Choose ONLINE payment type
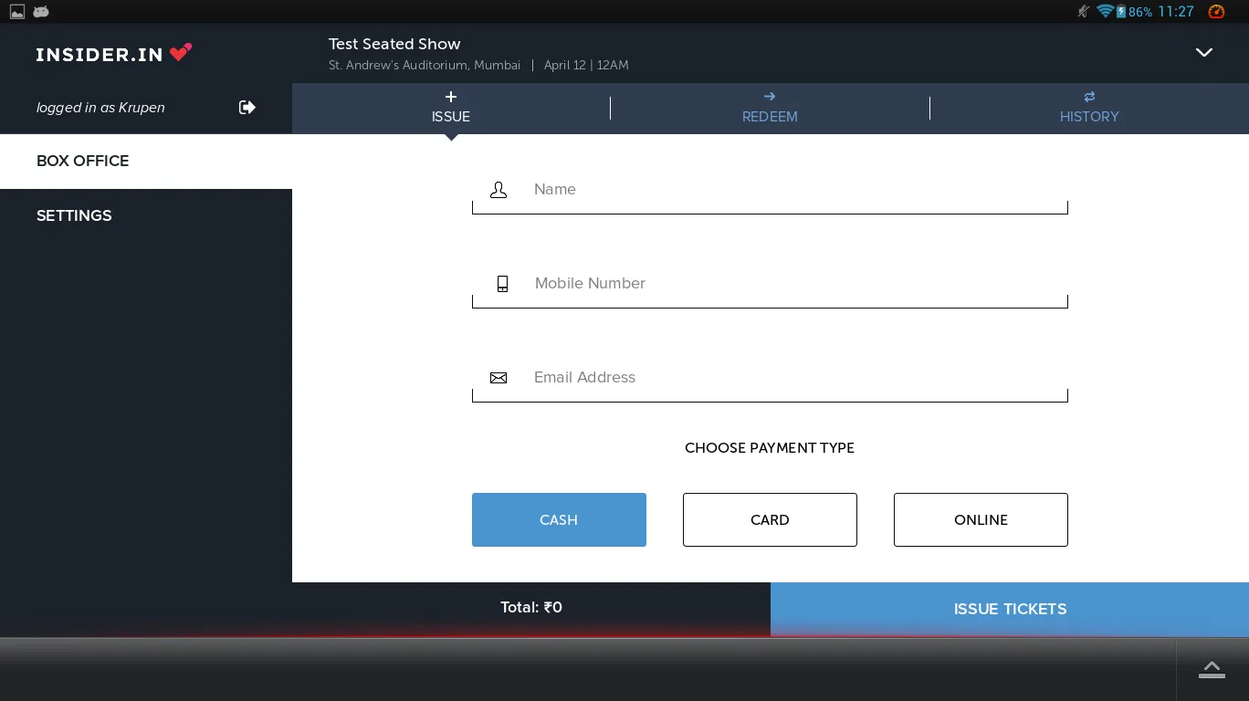Screen dimensions: 1249x701 pos(981,520)
